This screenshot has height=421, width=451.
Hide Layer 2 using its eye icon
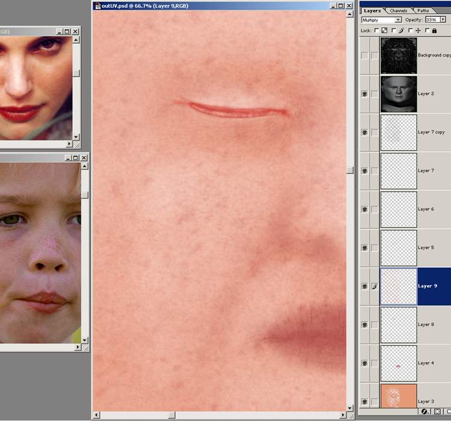click(x=364, y=94)
